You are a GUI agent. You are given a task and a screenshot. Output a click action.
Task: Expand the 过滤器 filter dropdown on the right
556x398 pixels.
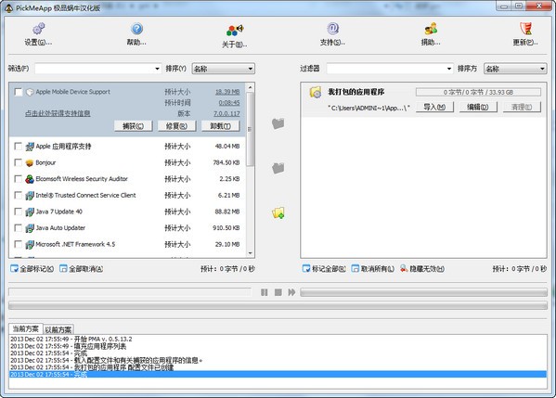click(x=449, y=69)
